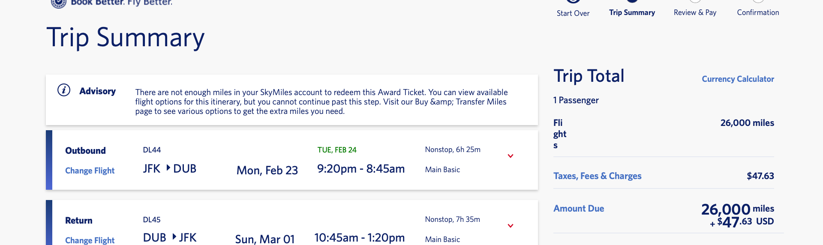Click the TUE, FEB 24 arrival date label

tap(337, 150)
